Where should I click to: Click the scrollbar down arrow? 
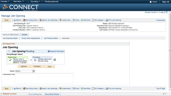[170, 90]
